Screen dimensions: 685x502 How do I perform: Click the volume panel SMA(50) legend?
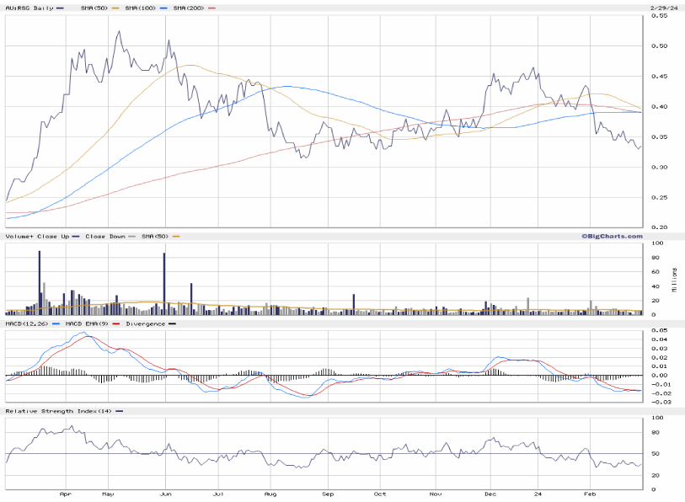156,237
